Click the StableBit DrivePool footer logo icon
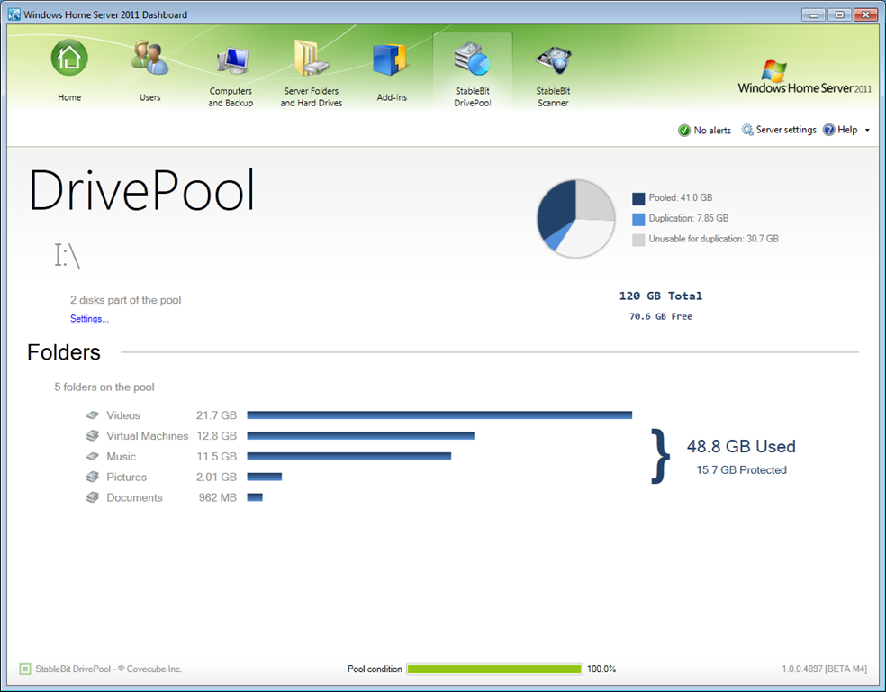 coord(25,669)
